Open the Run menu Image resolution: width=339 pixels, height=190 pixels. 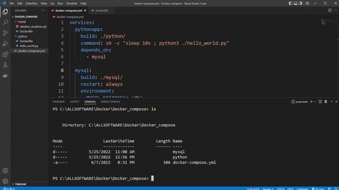click(60, 4)
